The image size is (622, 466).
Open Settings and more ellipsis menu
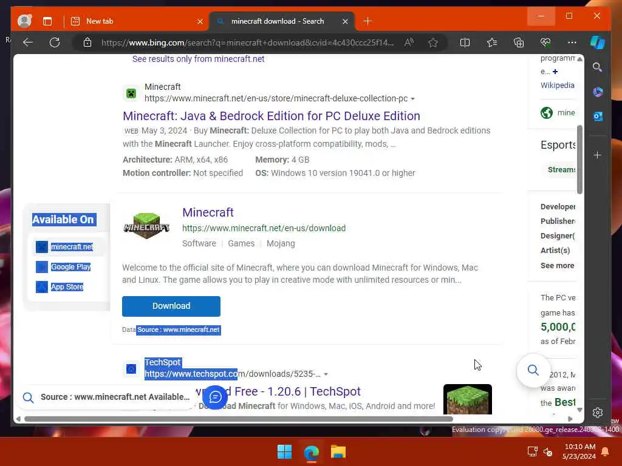coord(572,42)
